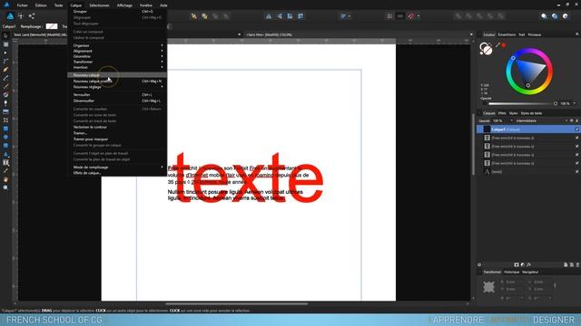Open the alignment dropdown arrow in the toolbar
581x326 pixels.
tap(350, 16)
